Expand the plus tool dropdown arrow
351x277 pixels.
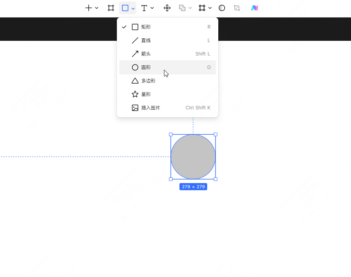[97, 8]
